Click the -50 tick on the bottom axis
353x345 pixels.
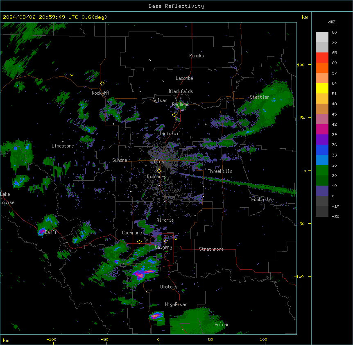[x=104, y=339]
